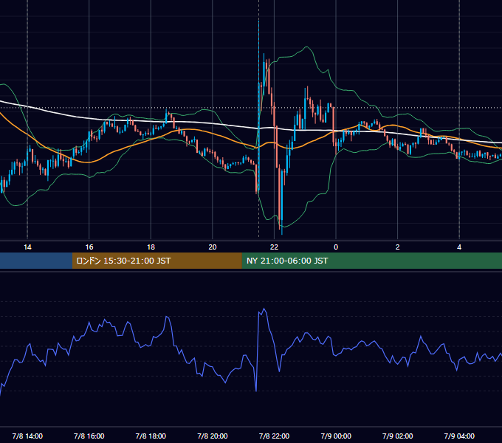The image size is (502, 443).
Task: Click the 2 hour label on price chart axis
Action: (x=397, y=247)
